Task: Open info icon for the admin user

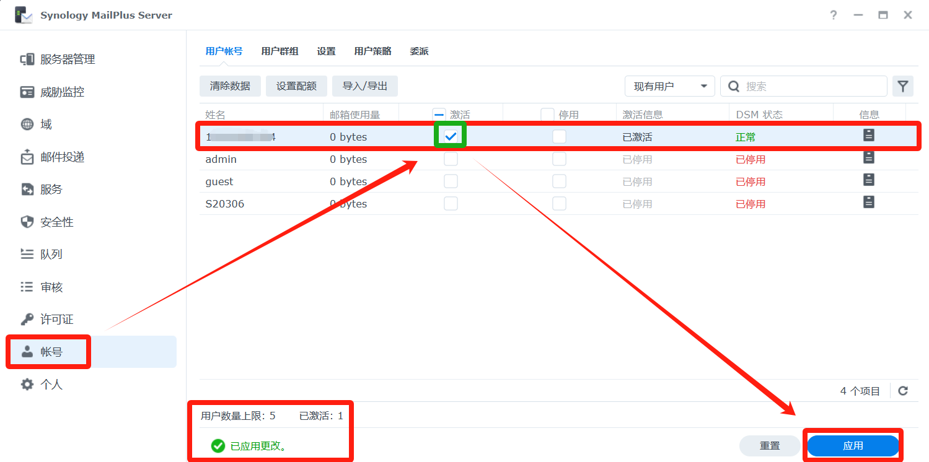Action: pos(869,158)
